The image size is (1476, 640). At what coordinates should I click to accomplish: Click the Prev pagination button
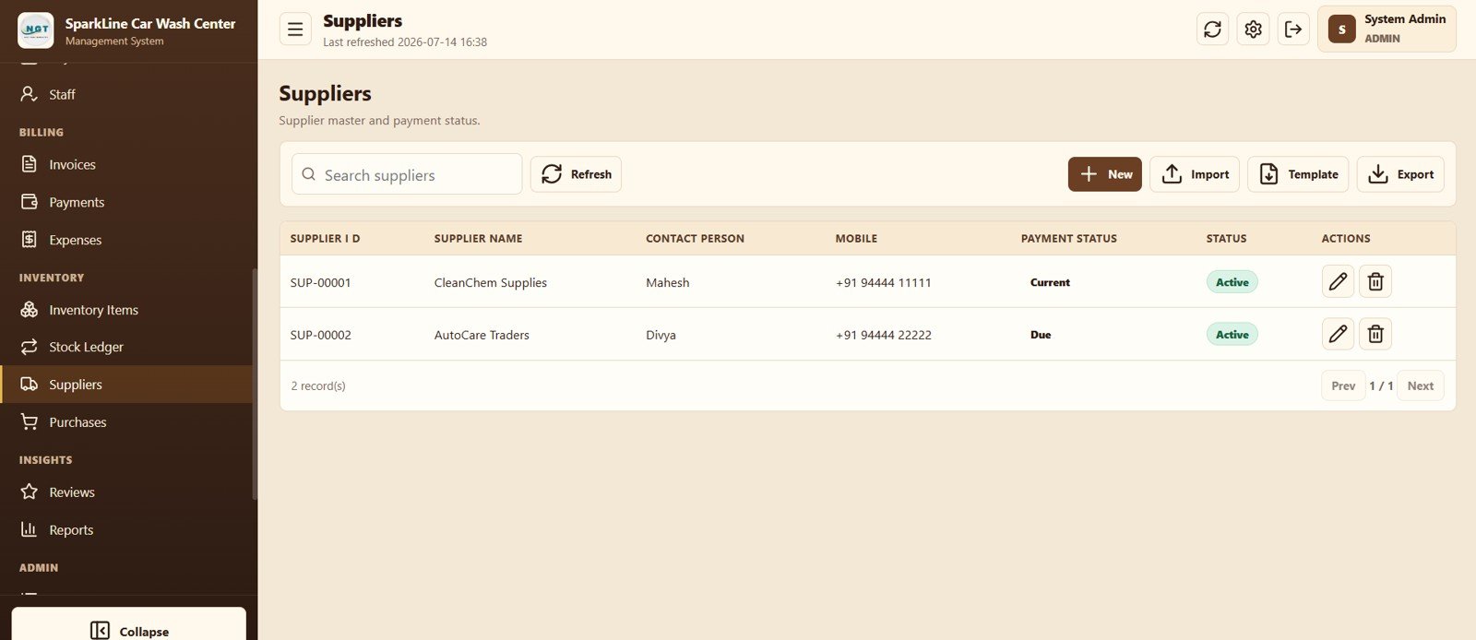[x=1343, y=385]
